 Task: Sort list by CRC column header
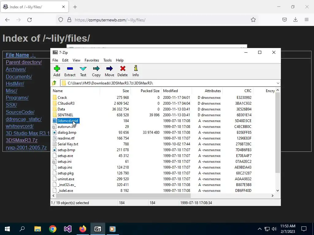238,91
